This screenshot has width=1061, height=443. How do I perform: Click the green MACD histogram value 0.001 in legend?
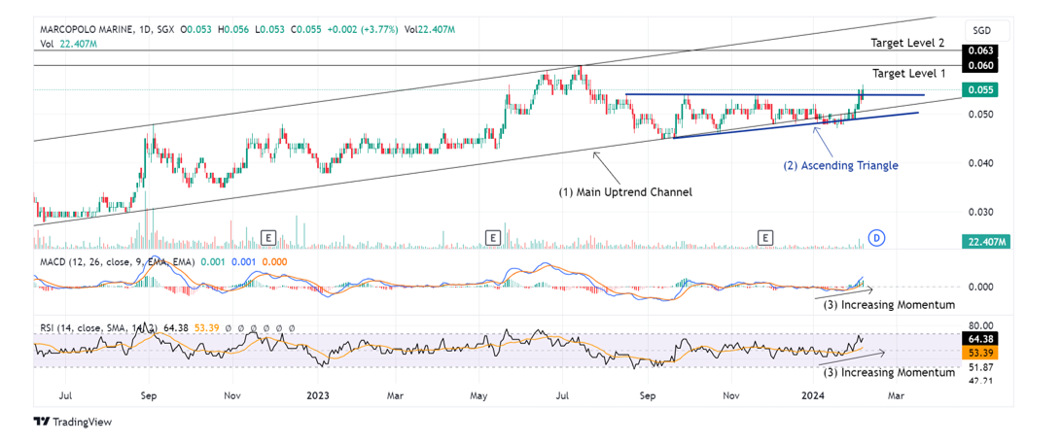[x=215, y=261]
